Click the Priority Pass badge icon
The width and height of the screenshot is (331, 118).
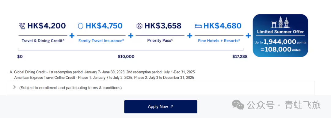tap(139, 26)
